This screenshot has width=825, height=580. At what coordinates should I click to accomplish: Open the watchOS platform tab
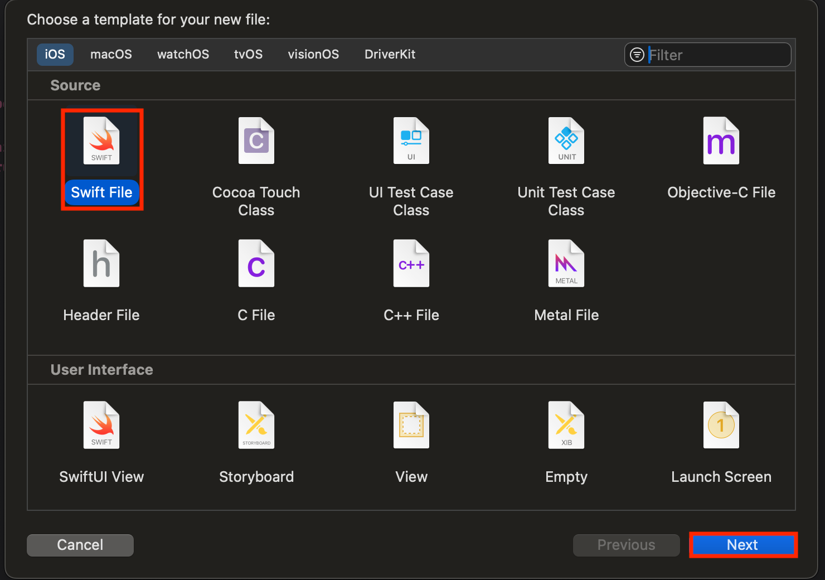(183, 55)
